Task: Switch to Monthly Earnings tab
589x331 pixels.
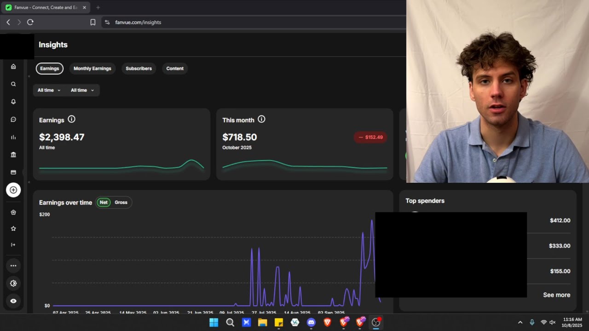Action: click(x=92, y=68)
